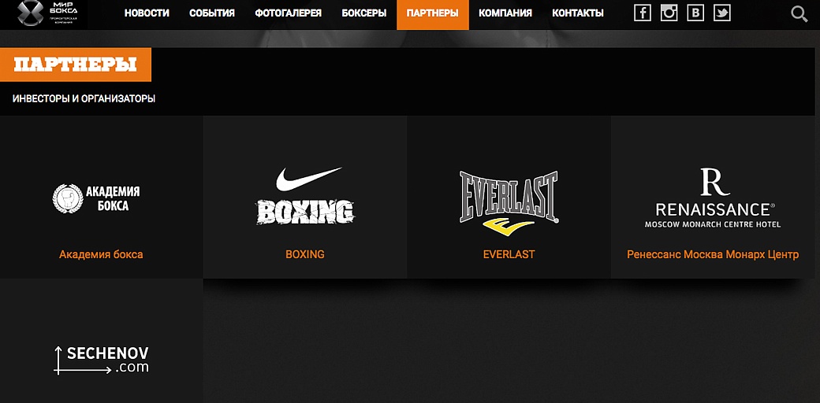Viewport: 820px width, 403px height.
Task: Click the Мир Бокса site logo
Action: (x=47, y=13)
